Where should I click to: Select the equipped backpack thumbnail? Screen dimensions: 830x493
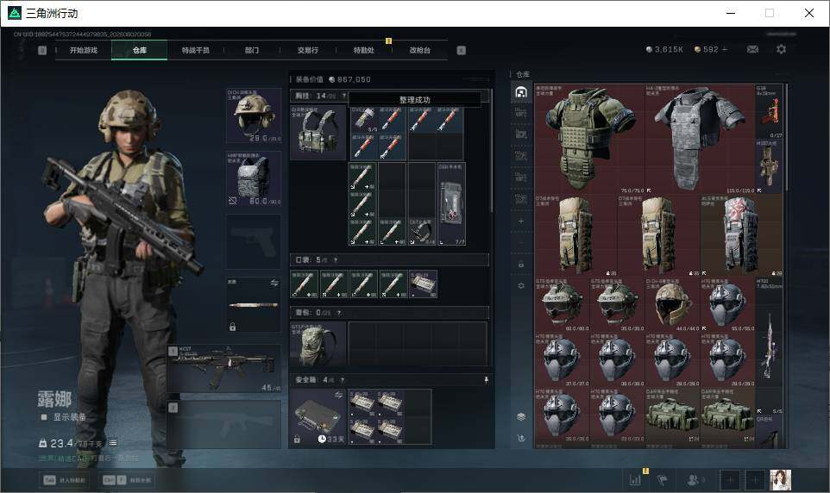click(318, 344)
